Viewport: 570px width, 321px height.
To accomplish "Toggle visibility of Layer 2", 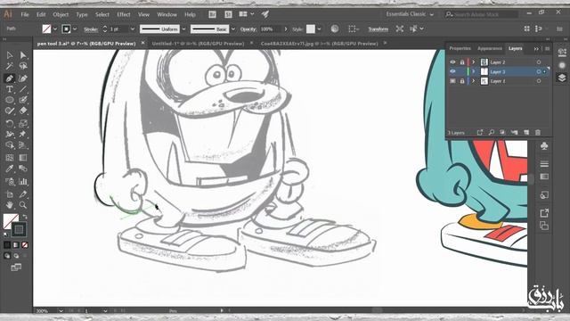I will click(452, 62).
